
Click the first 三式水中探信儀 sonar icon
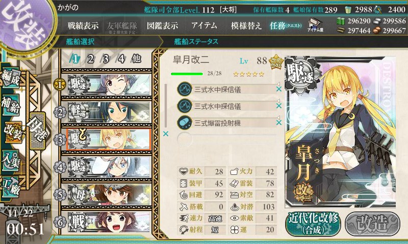(185, 89)
